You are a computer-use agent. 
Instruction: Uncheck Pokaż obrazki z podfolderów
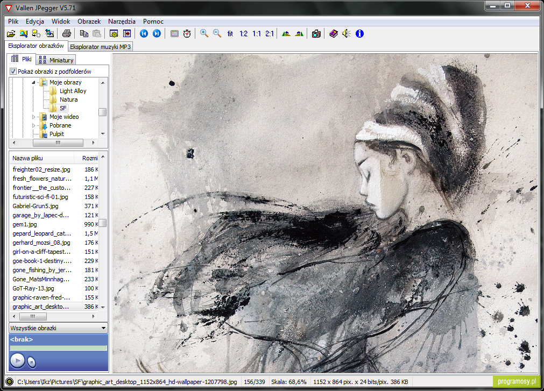click(13, 72)
